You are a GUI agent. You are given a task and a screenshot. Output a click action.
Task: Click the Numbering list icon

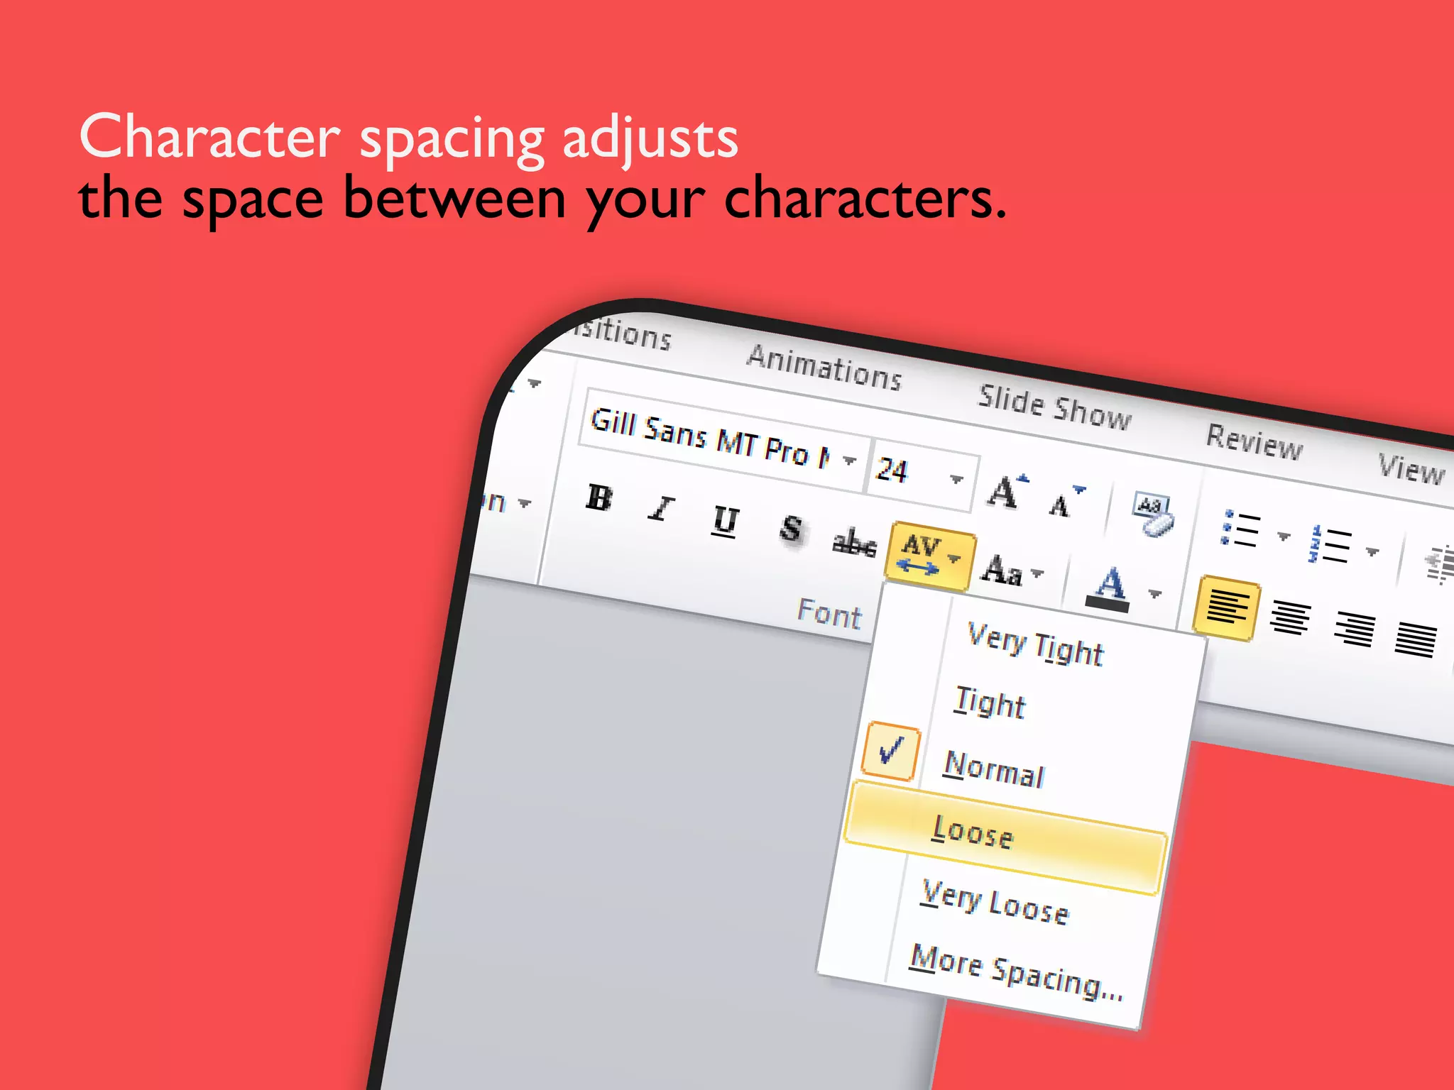pyautogui.click(x=1329, y=544)
